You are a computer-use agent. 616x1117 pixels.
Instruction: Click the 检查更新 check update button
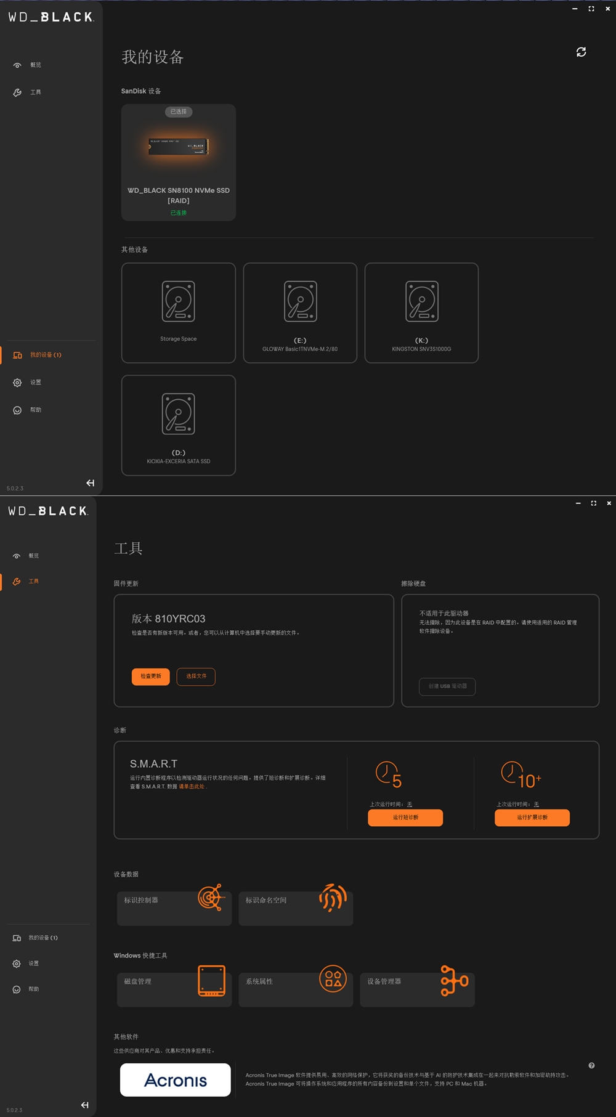(x=151, y=676)
